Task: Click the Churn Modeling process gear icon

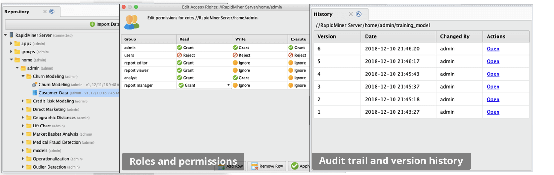Action: click(35, 85)
